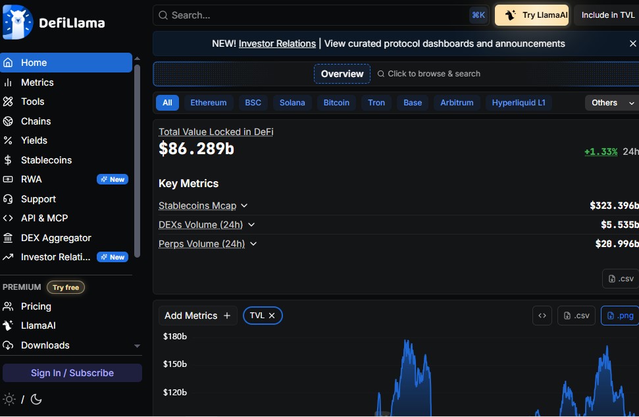The height and width of the screenshot is (417, 639).
Task: Click the Key Metrics heading
Action: (x=188, y=184)
